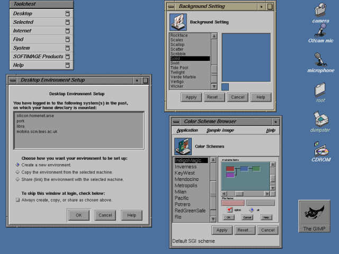This screenshot has width=339, height=254.
Task: Open the CDROM desktop icon
Action: (x=320, y=149)
